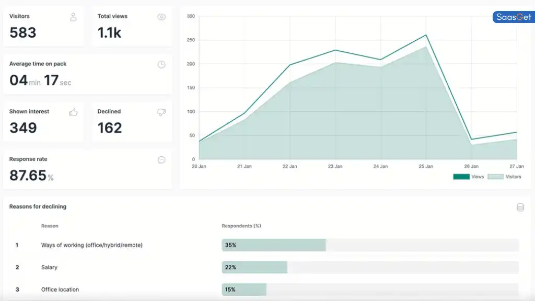Viewport: 535px width, 301px height.
Task: Click the Views legend color swatch
Action: [461, 177]
